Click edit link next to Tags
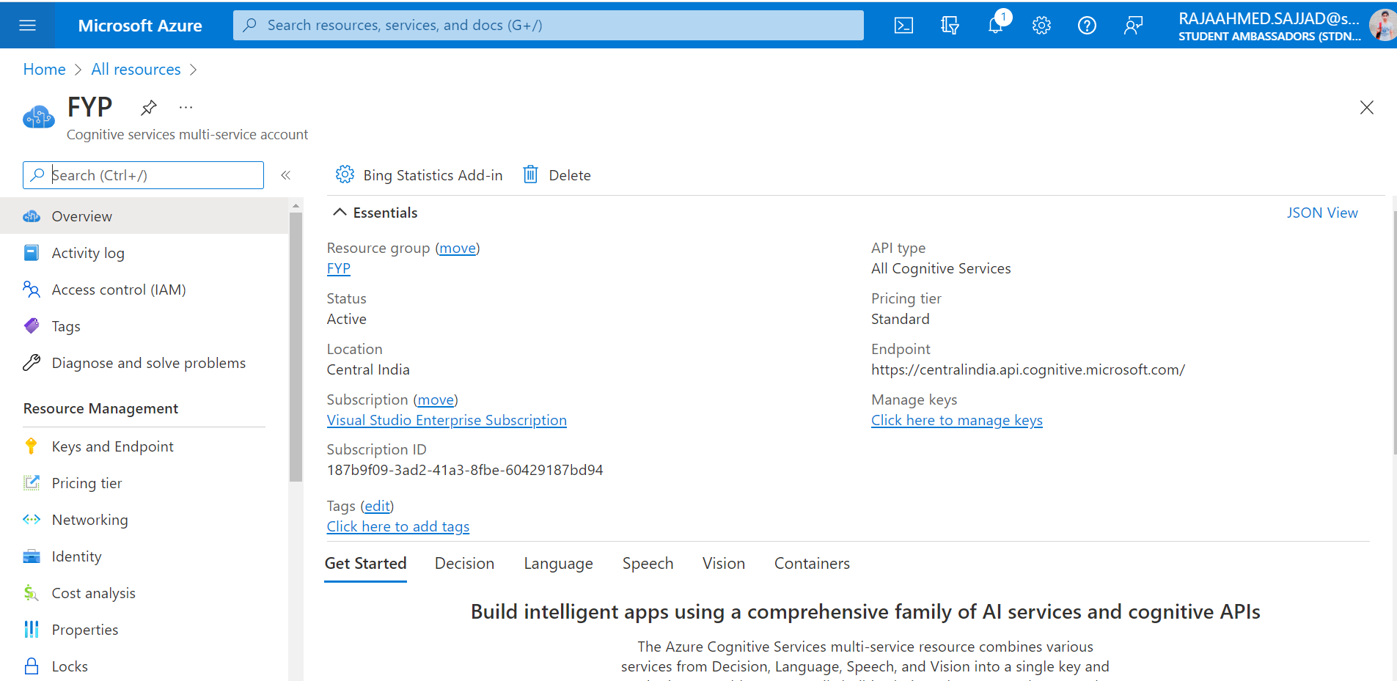Screen dimensions: 1397x681 tap(377, 506)
